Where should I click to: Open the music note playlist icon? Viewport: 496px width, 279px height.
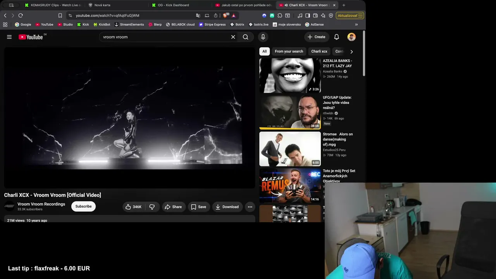point(300,15)
